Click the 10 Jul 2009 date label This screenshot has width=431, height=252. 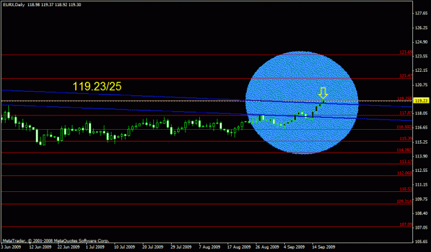[x=124, y=246]
